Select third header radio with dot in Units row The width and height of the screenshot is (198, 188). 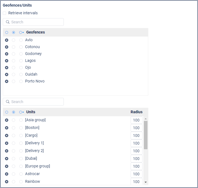[x=21, y=112]
